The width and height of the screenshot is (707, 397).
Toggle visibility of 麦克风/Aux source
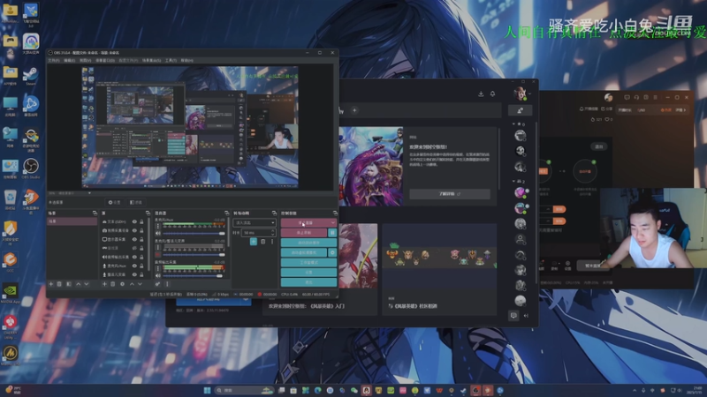coord(134,266)
